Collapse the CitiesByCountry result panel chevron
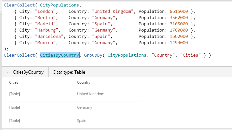The image size is (232, 130). point(9,72)
